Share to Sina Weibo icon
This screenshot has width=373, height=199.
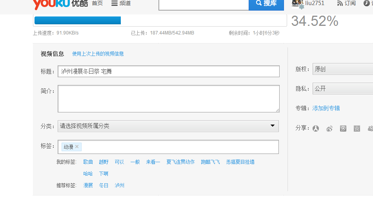pyautogui.click(x=329, y=128)
